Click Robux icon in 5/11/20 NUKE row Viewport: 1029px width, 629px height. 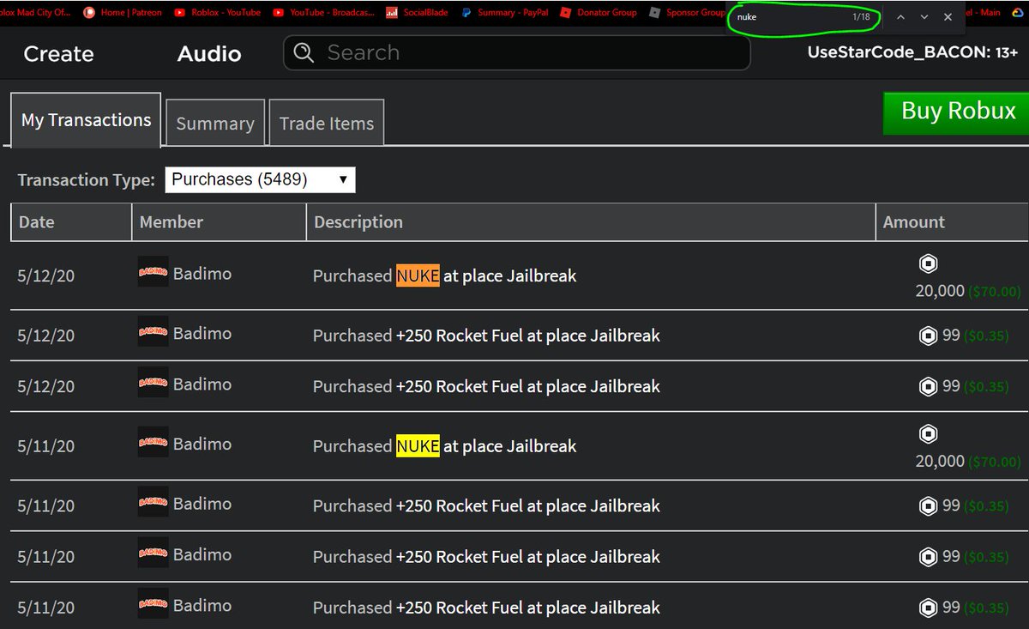[928, 433]
